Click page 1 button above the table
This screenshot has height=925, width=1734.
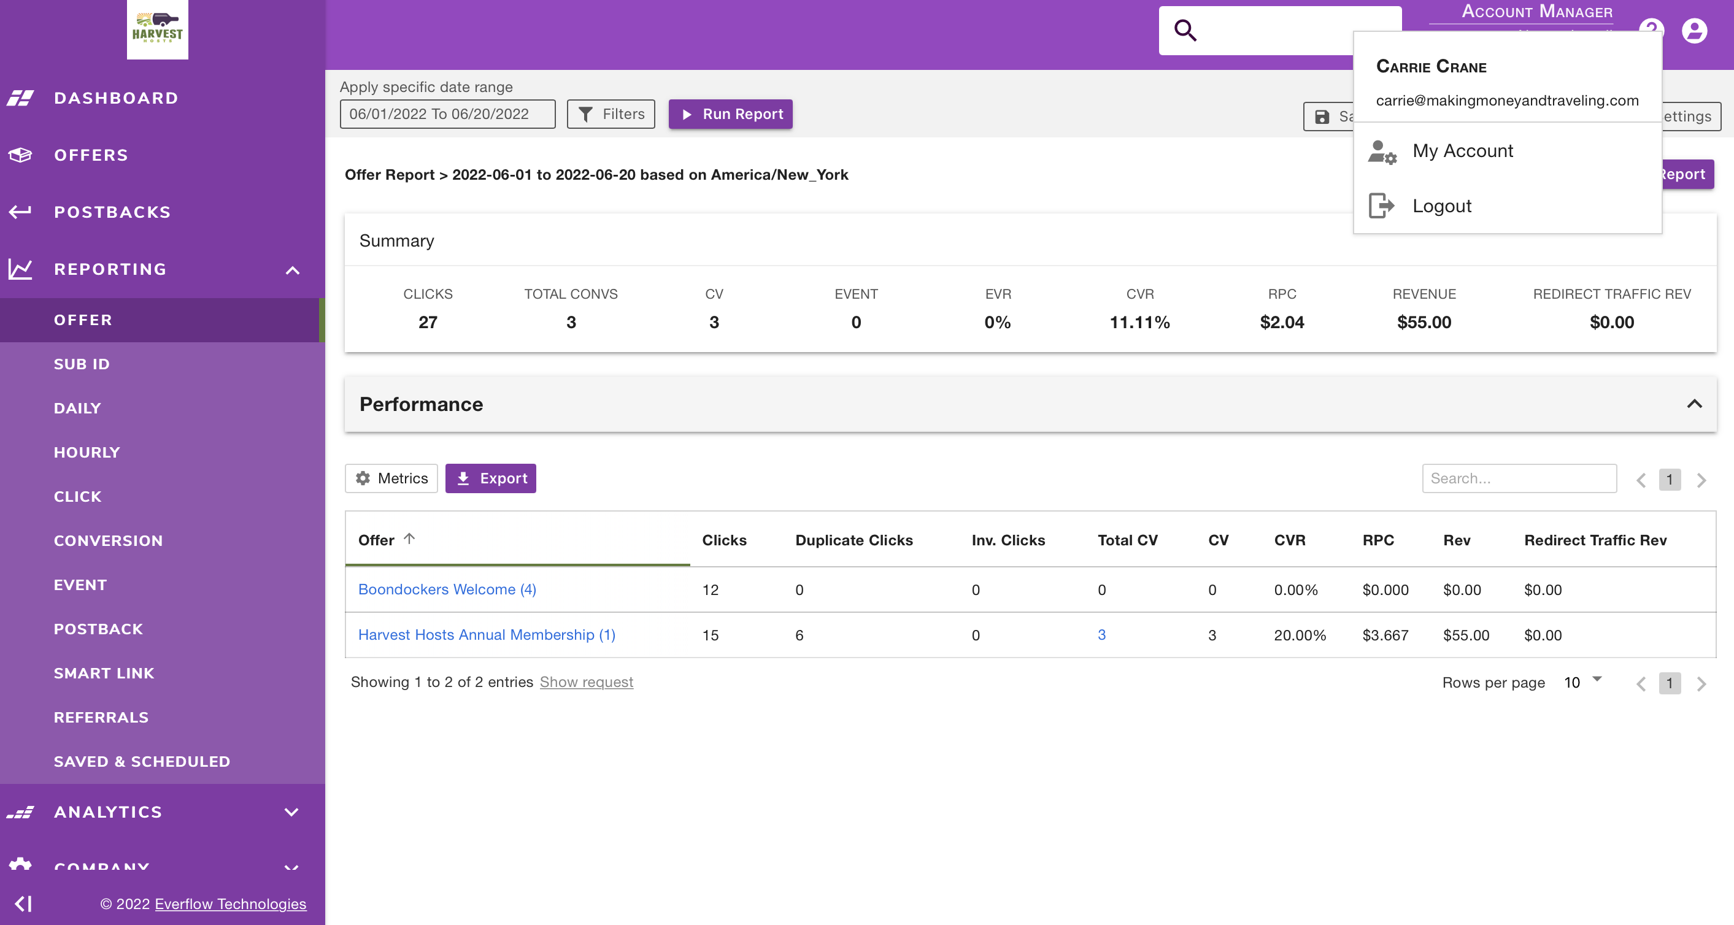pos(1670,480)
